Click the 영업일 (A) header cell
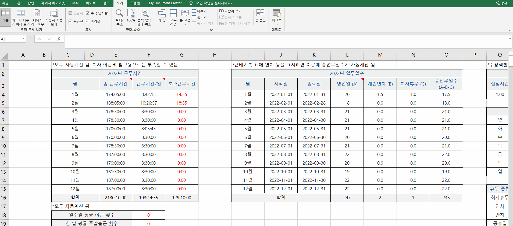Screen dimensions: 513x226 (347, 84)
